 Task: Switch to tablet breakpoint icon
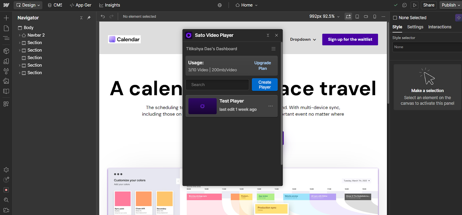coord(357,16)
